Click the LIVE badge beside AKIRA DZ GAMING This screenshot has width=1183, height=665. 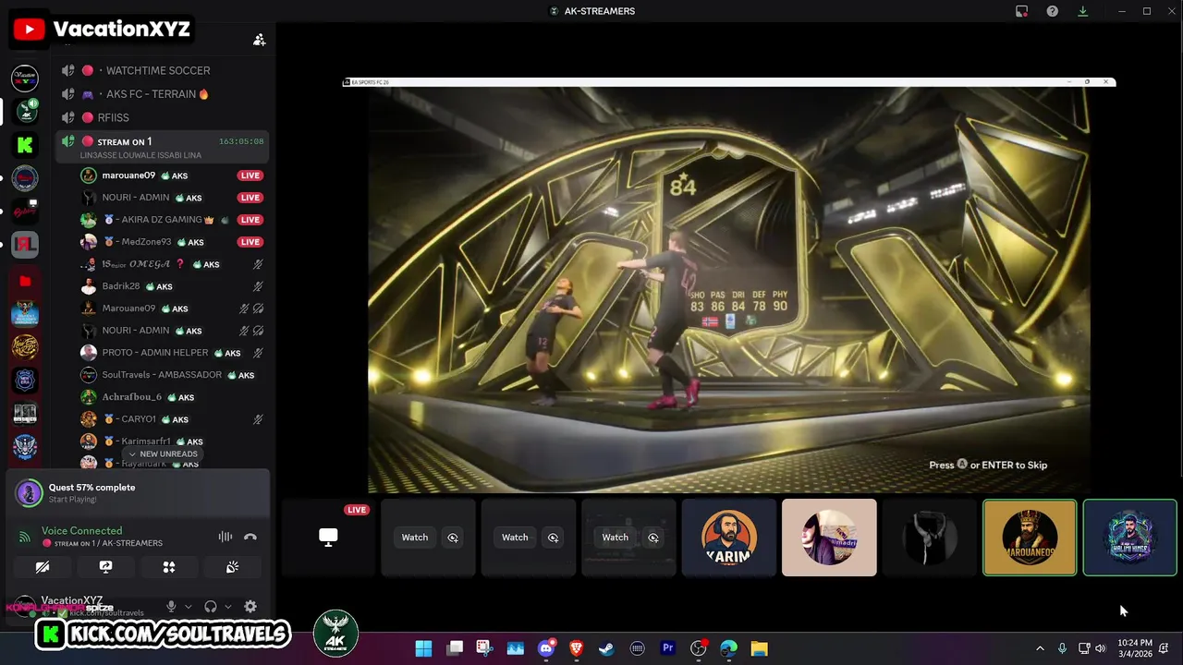pos(250,220)
